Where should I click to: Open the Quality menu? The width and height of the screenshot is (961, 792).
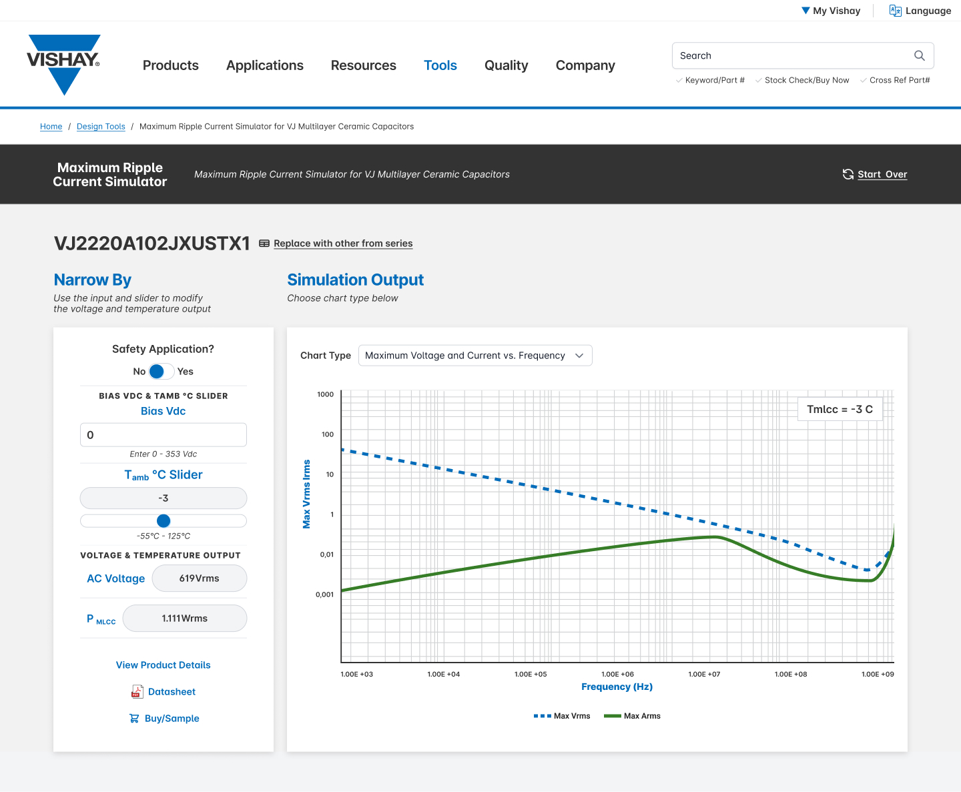[x=507, y=65]
